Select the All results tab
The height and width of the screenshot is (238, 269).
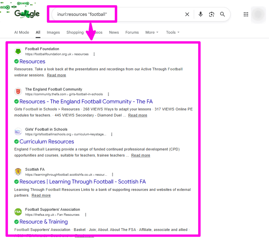click(x=38, y=32)
